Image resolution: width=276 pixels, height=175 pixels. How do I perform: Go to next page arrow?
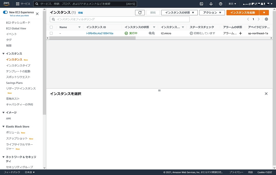(259, 19)
